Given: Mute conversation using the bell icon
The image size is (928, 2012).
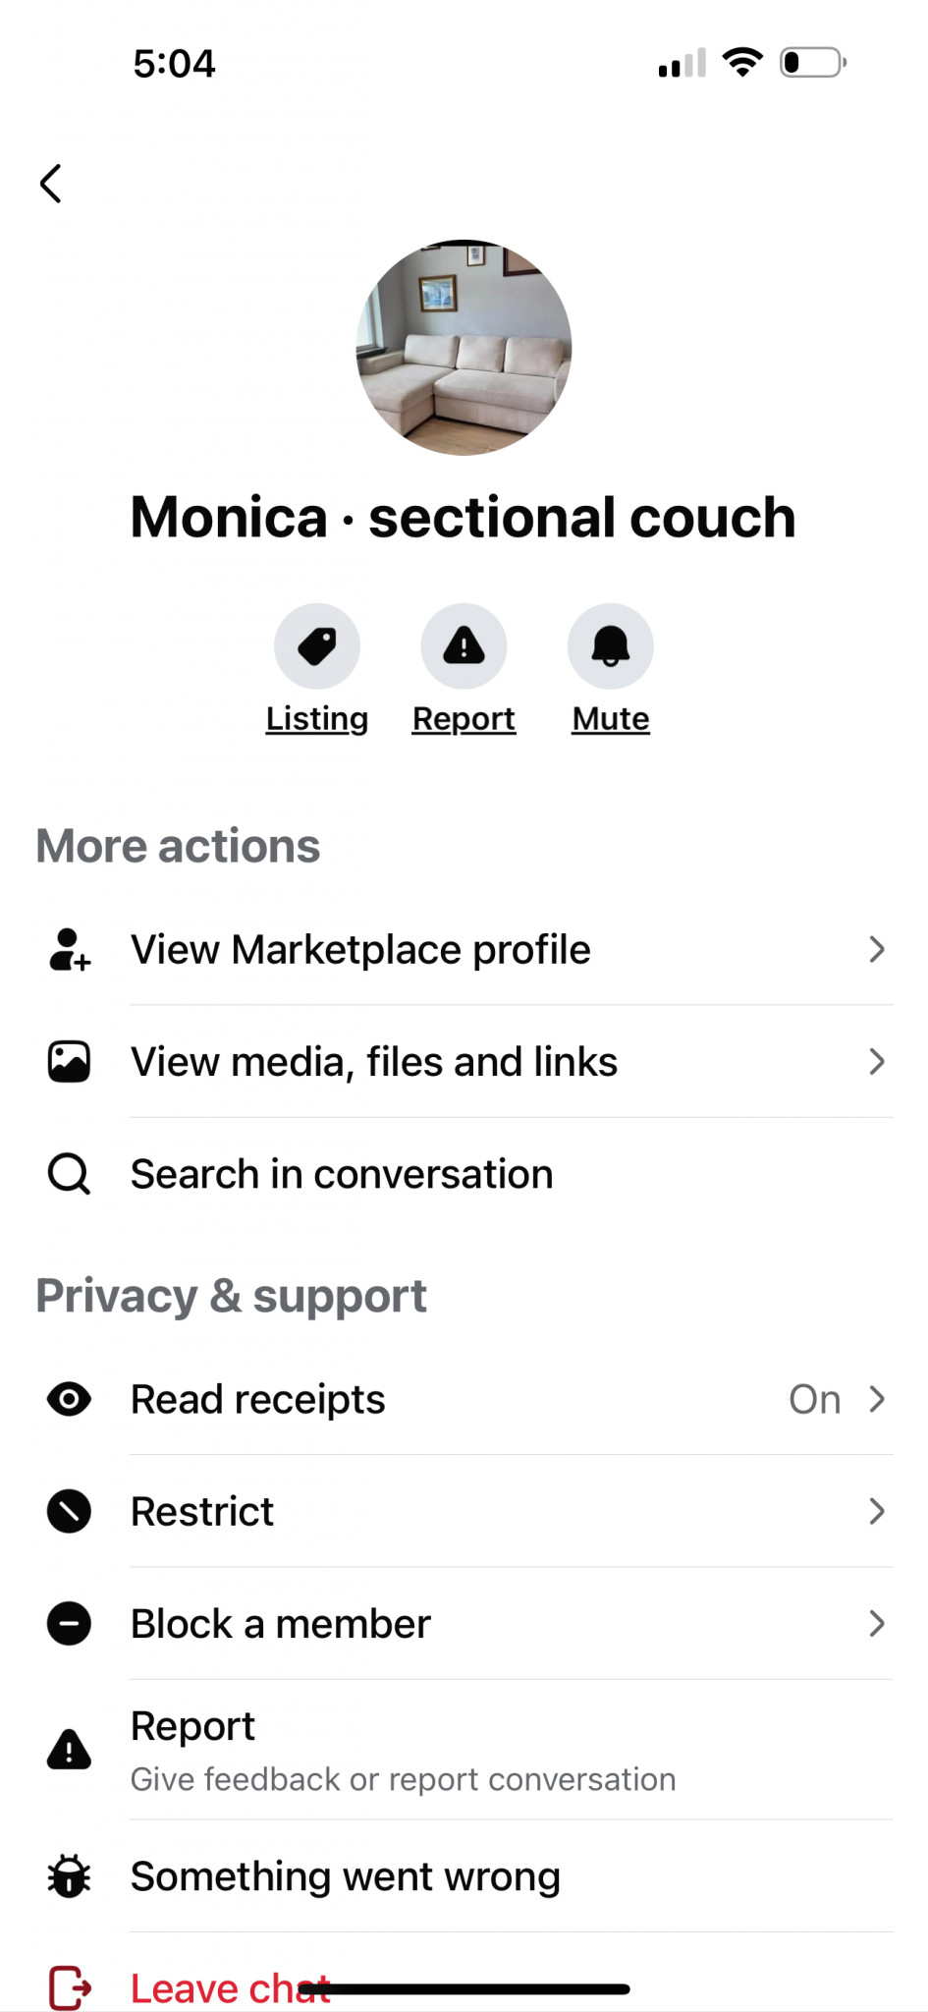Looking at the screenshot, I should point(610,646).
